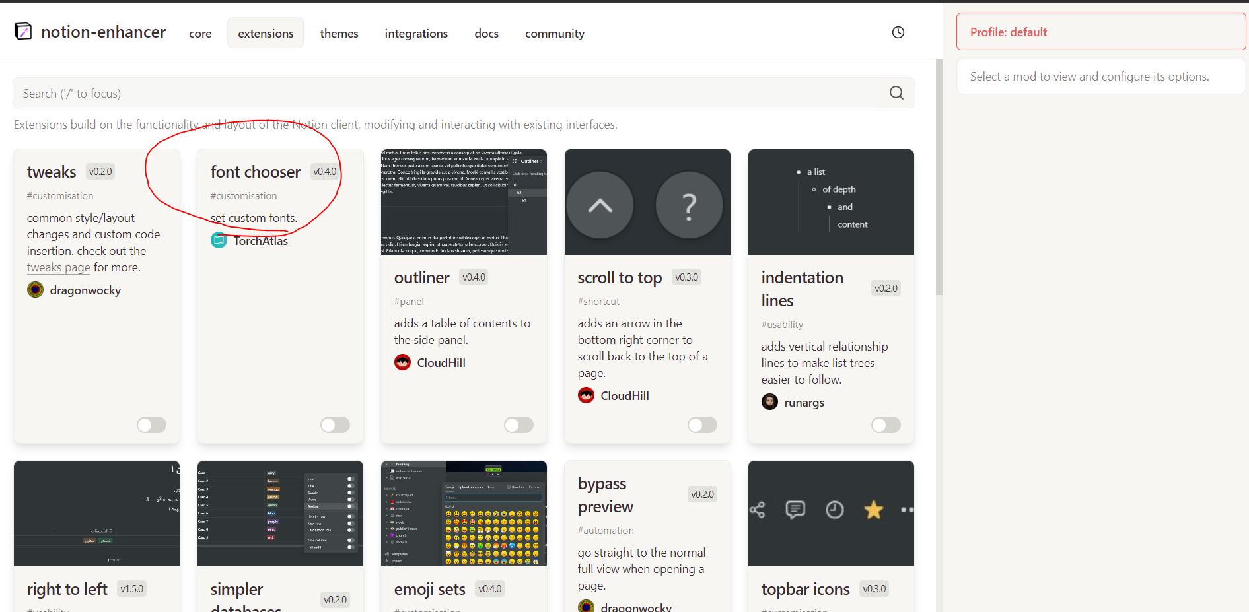Click the right to left preview thumbnail
The image size is (1249, 612).
point(96,514)
